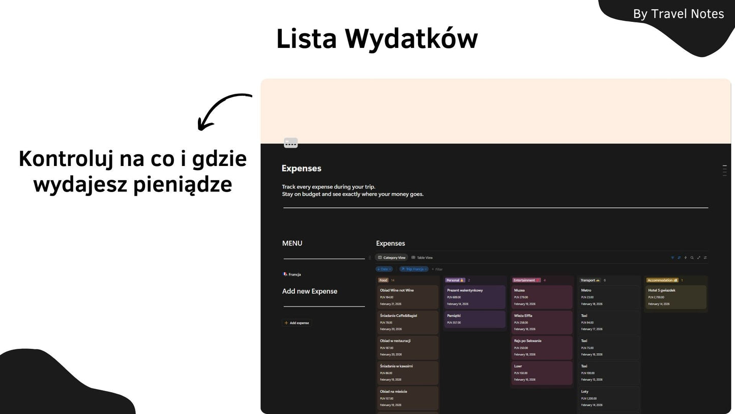Viewport: 735px width, 414px height.
Task: Open database as full page via expand icon
Action: pyautogui.click(x=698, y=258)
